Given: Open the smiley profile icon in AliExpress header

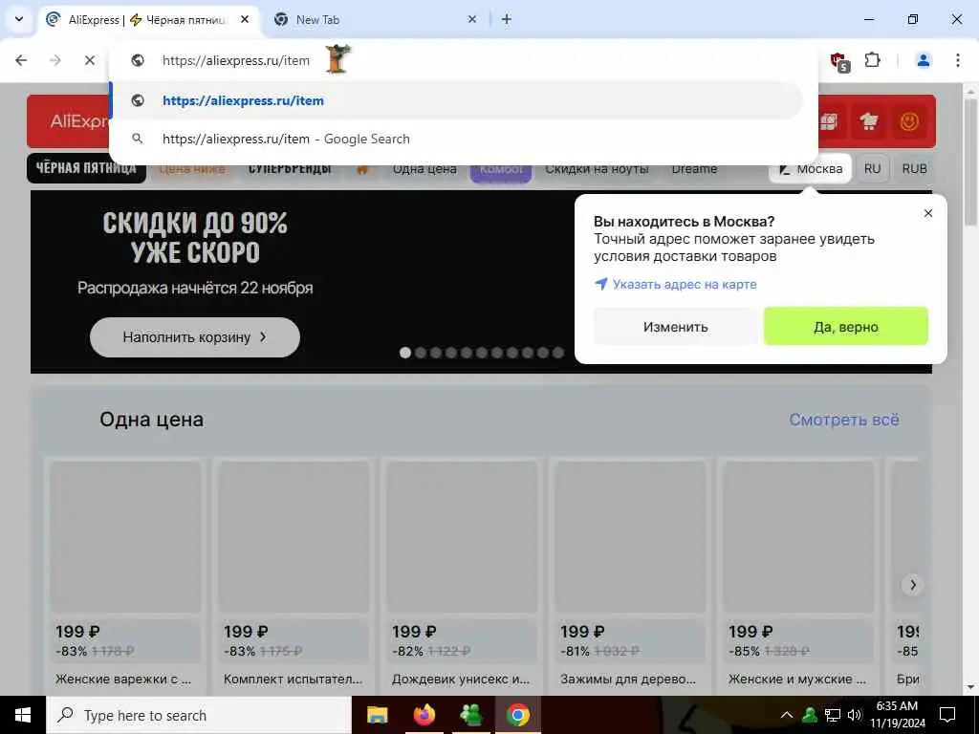Looking at the screenshot, I should [x=909, y=121].
